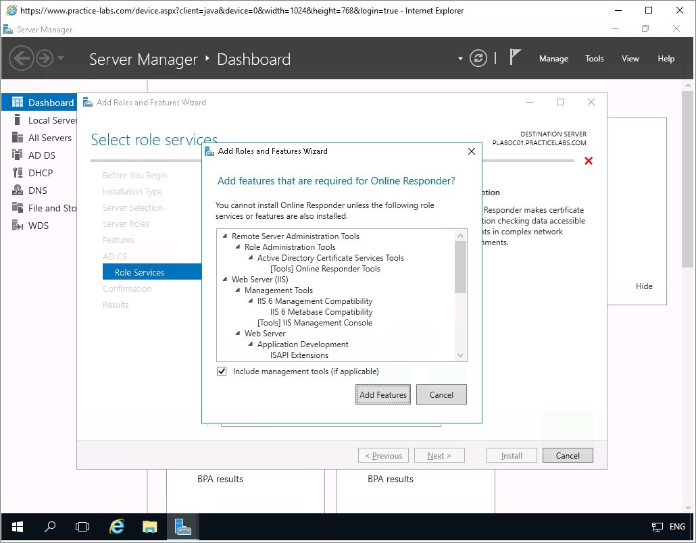Image resolution: width=696 pixels, height=543 pixels.
Task: Maximize the Add Roles and Features Wizard window
Action: [560, 102]
